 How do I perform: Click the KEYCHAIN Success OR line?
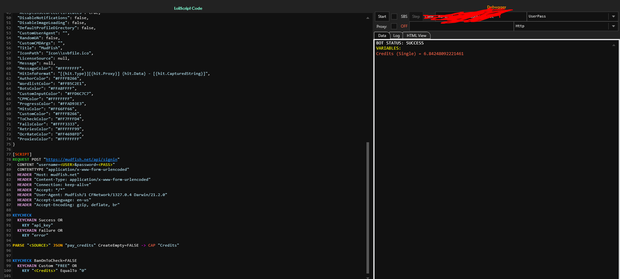click(x=40, y=220)
